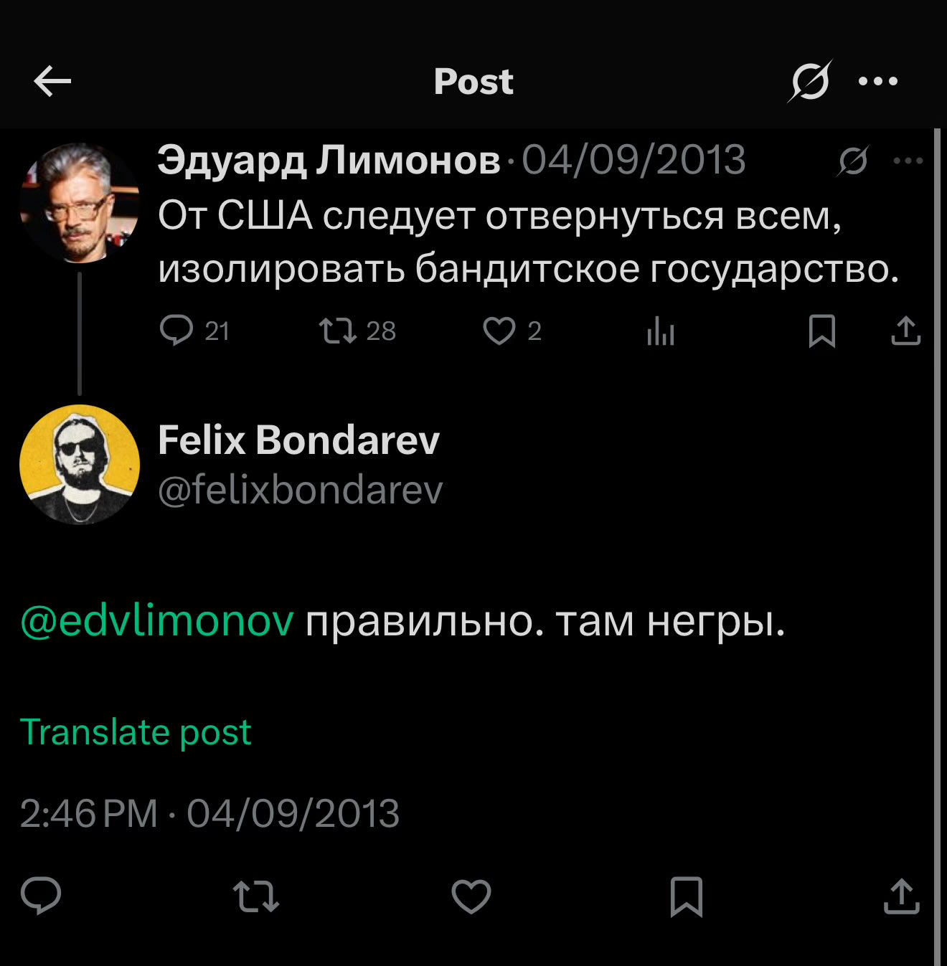Screen dimensions: 947x966
Task: Like Felix Bondarev's post
Action: (471, 896)
